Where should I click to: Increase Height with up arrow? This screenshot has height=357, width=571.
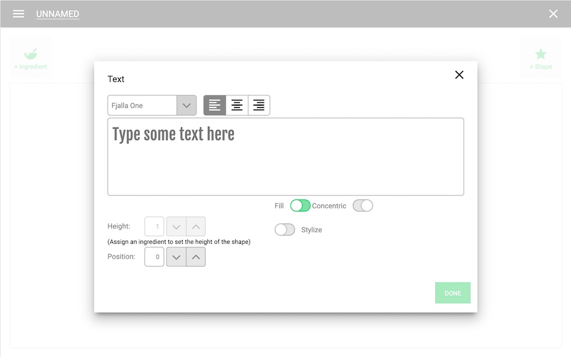pos(196,227)
